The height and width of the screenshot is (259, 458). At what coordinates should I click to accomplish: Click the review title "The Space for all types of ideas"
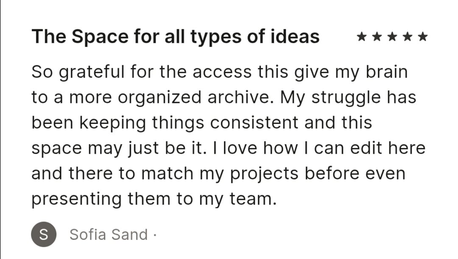coord(175,37)
